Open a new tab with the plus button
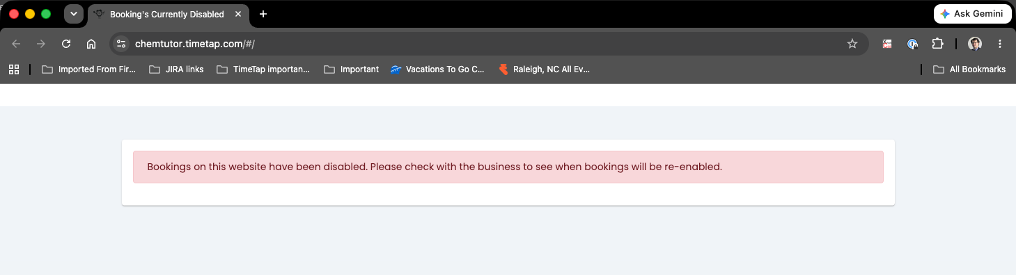1016x275 pixels. (x=263, y=14)
